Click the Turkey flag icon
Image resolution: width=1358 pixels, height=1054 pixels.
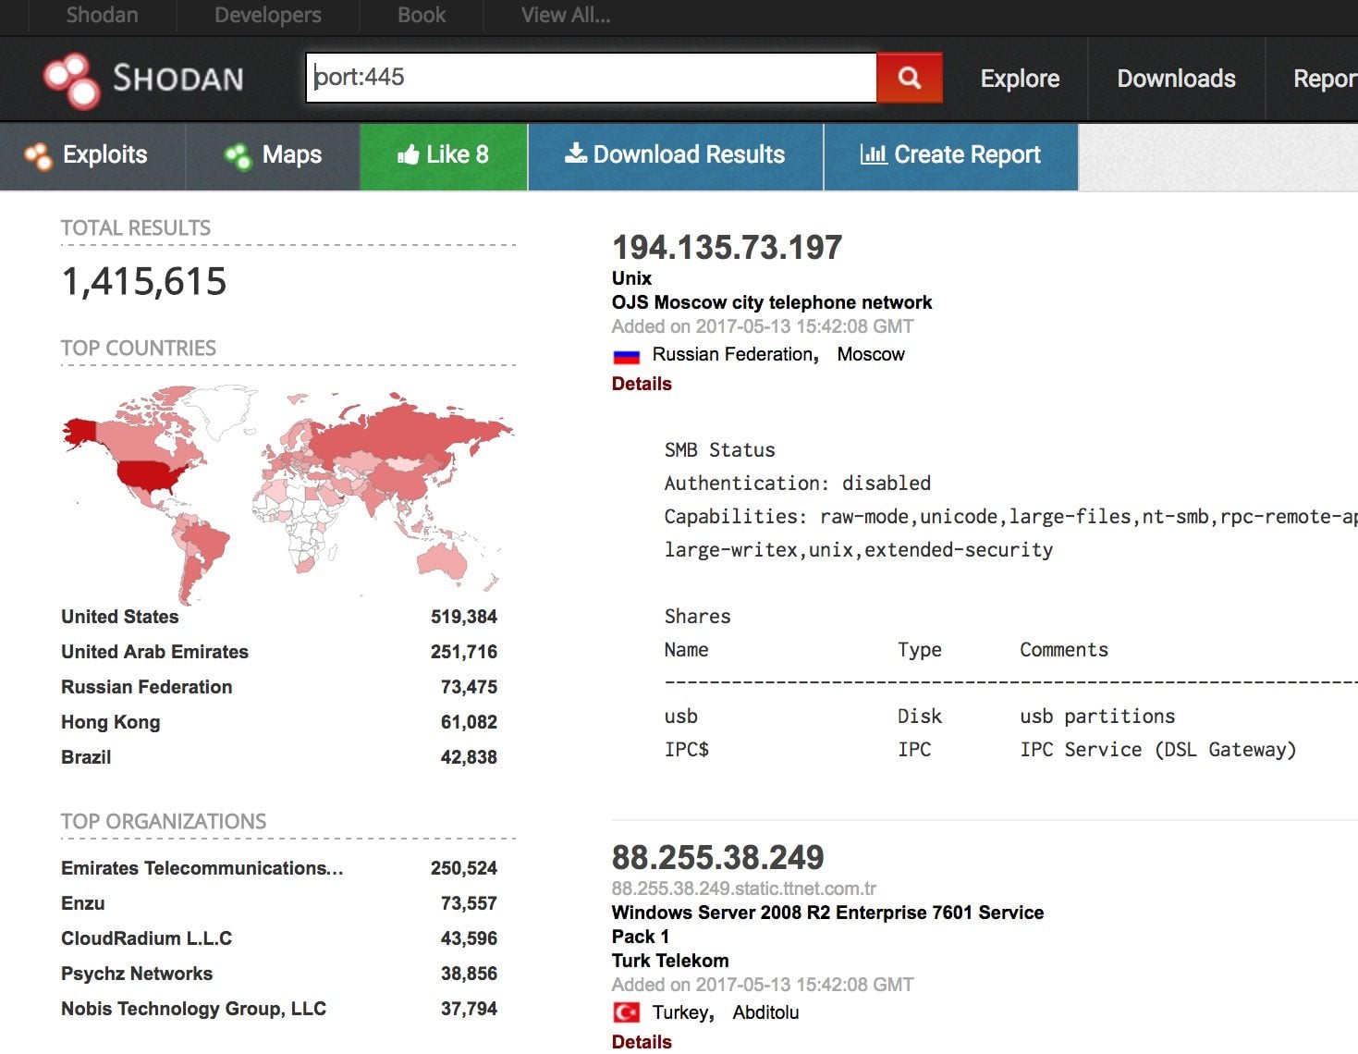click(626, 1013)
